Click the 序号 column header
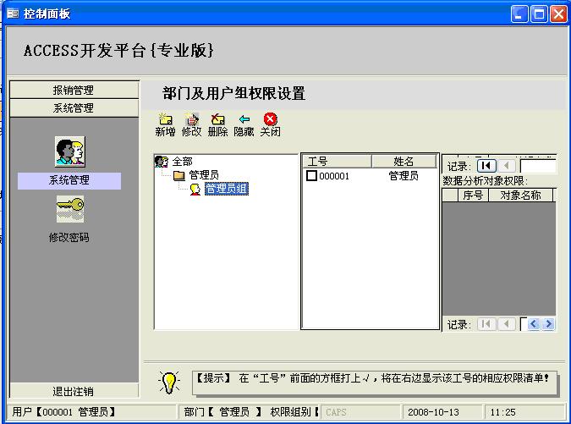Viewport: 571px width, 424px height. click(x=473, y=195)
